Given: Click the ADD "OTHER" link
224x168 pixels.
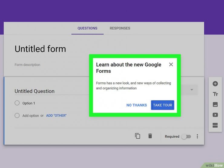Looking at the screenshot, I should [56, 116].
